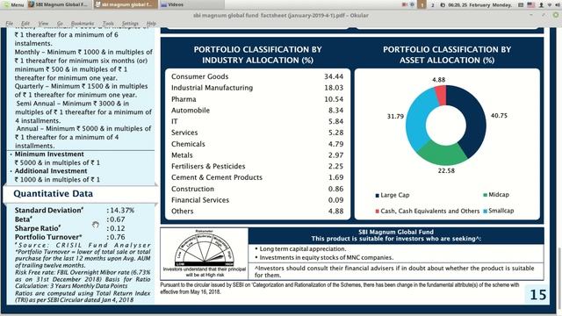Open the Help menu
The width and height of the screenshot is (562, 316).
[x=151, y=24]
